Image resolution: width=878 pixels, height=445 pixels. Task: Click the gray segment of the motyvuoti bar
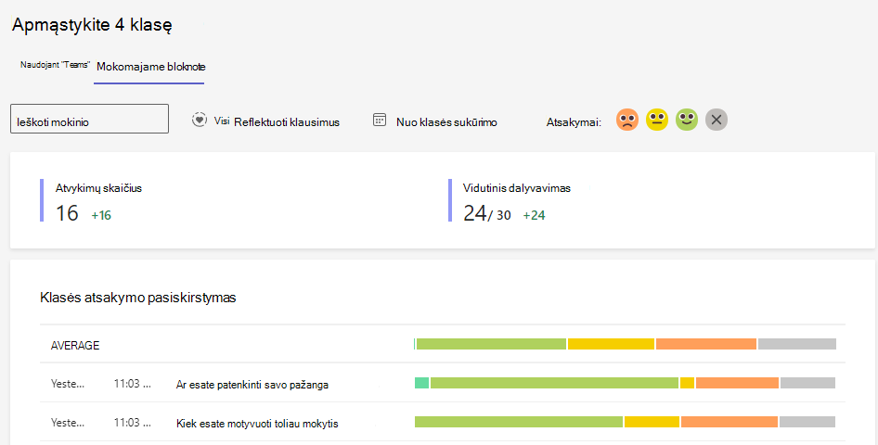[807, 422]
